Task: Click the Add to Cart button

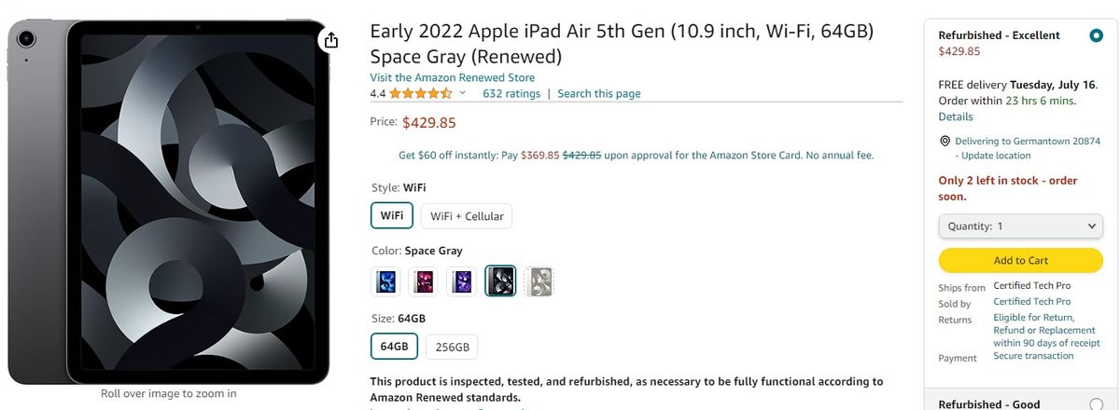Action: (1020, 260)
